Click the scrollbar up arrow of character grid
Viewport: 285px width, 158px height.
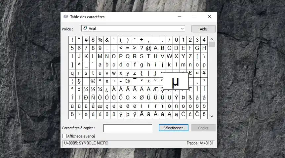pyautogui.click(x=212, y=39)
